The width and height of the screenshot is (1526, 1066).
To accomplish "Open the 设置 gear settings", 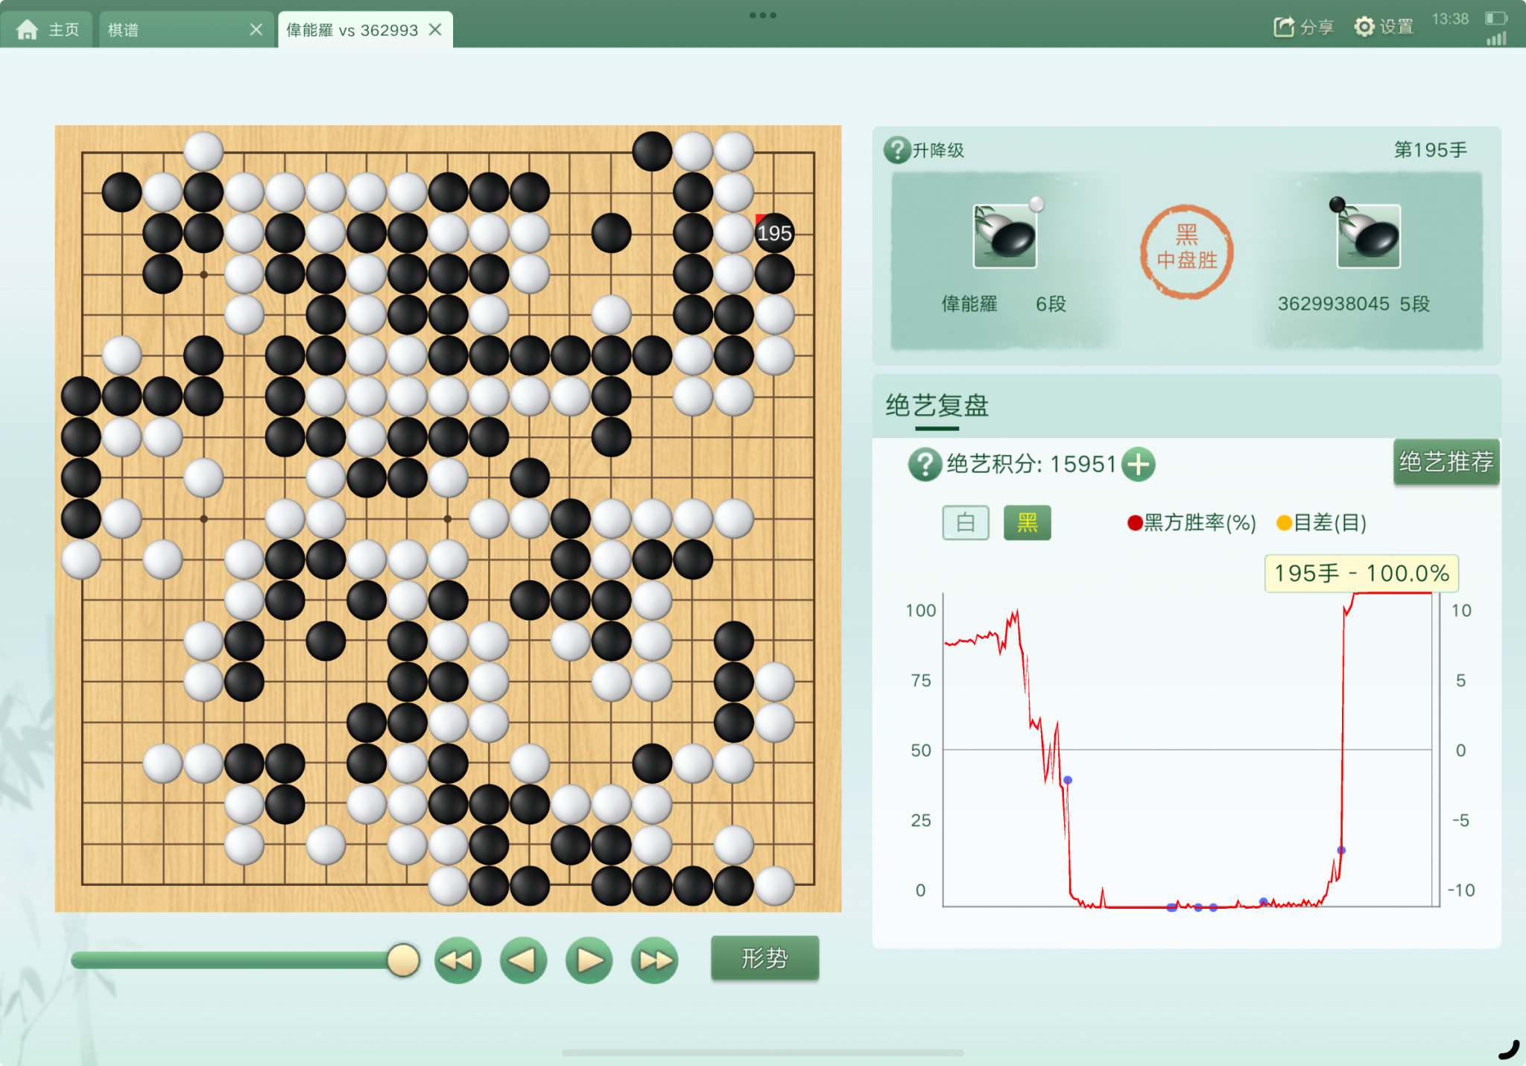I will point(1364,27).
